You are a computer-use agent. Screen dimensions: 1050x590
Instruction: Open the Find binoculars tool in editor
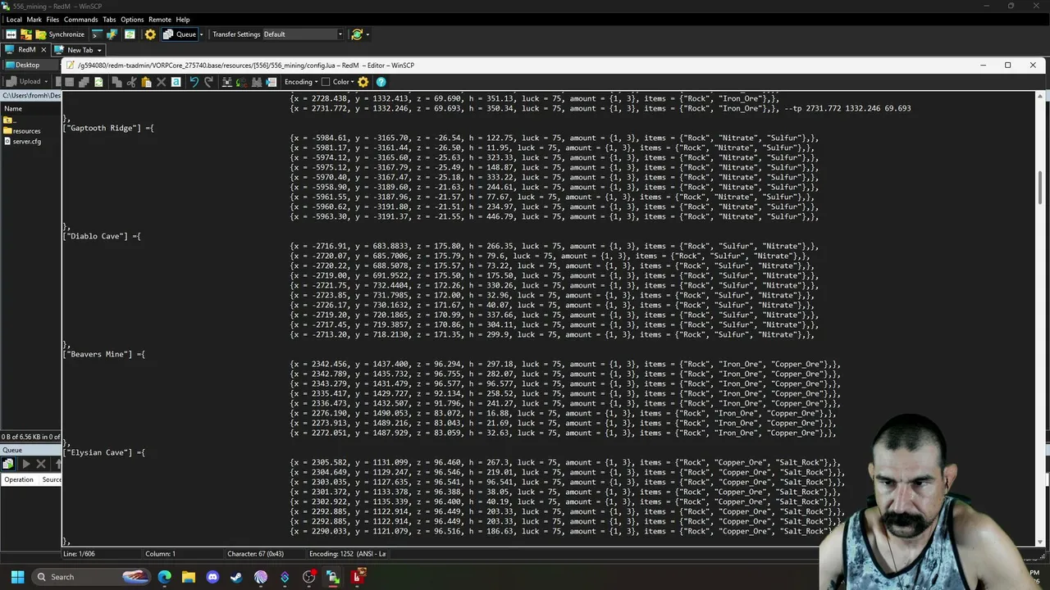click(x=227, y=82)
